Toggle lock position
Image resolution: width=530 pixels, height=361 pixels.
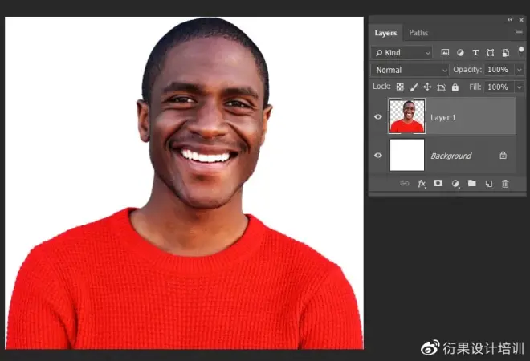[x=427, y=87]
